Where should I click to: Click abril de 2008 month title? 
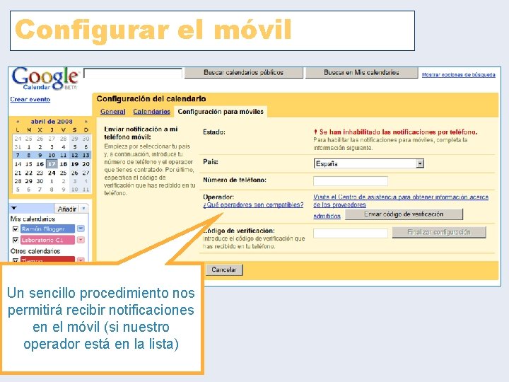52,122
